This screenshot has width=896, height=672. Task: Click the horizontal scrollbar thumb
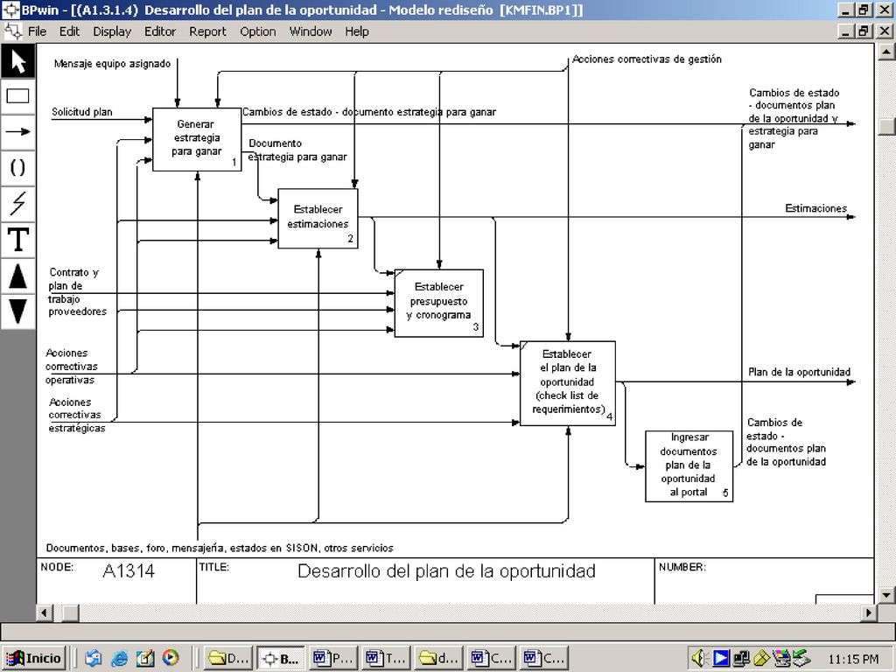70,613
